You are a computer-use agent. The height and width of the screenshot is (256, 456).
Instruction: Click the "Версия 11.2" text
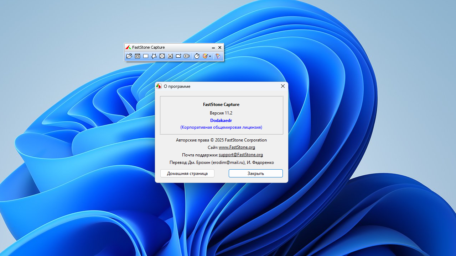click(221, 113)
